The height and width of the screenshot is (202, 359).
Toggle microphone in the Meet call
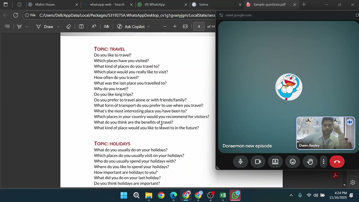(240, 162)
